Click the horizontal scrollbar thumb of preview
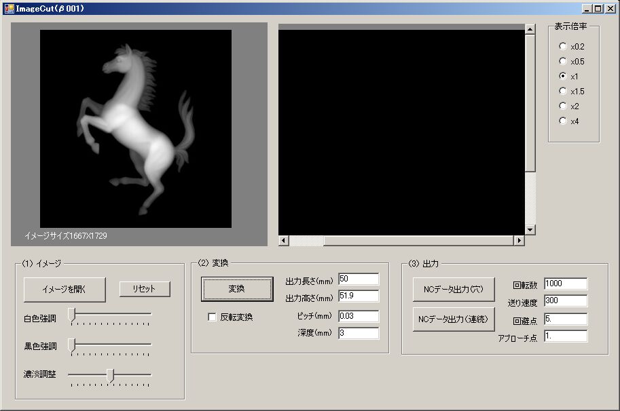Image resolution: width=620 pixels, height=411 pixels. coord(418,240)
